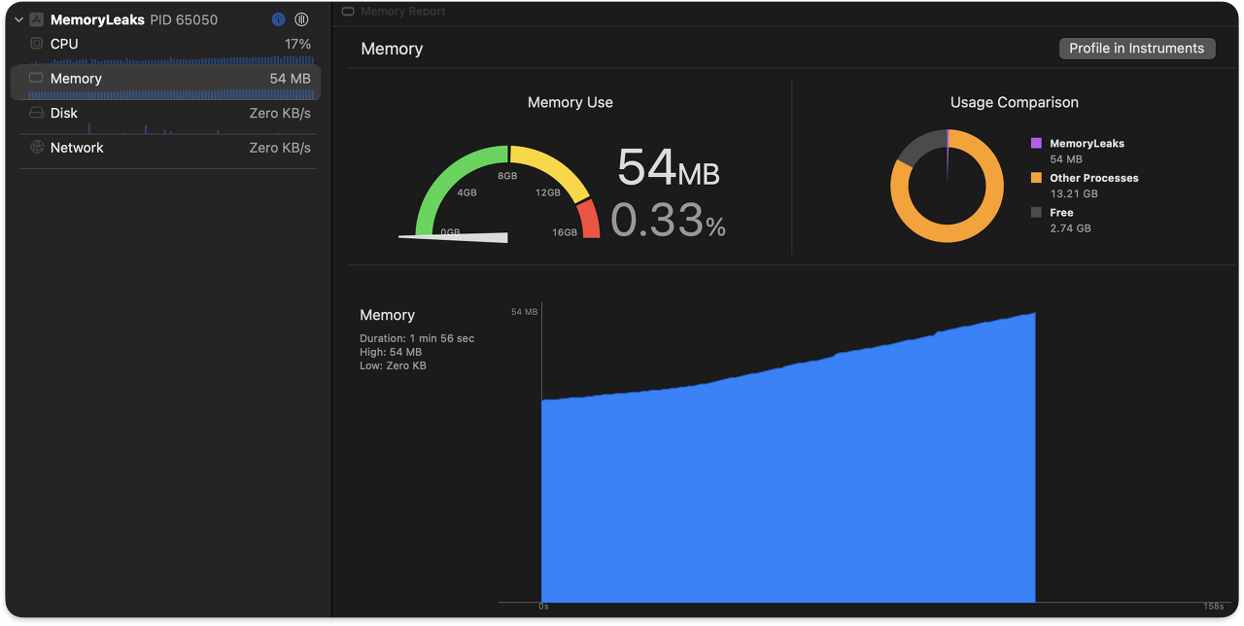Open the process view options circle icon
1244x626 pixels.
(x=302, y=19)
